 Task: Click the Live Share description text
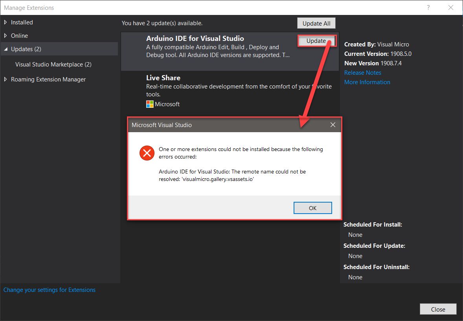point(239,90)
